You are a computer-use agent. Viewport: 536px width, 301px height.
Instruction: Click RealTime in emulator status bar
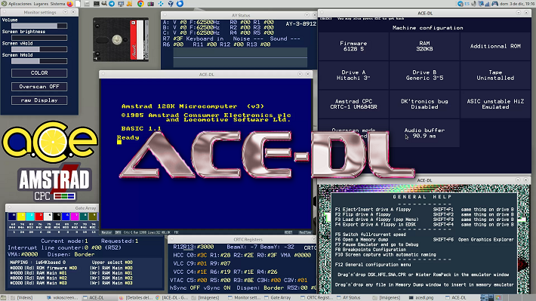(x=305, y=232)
